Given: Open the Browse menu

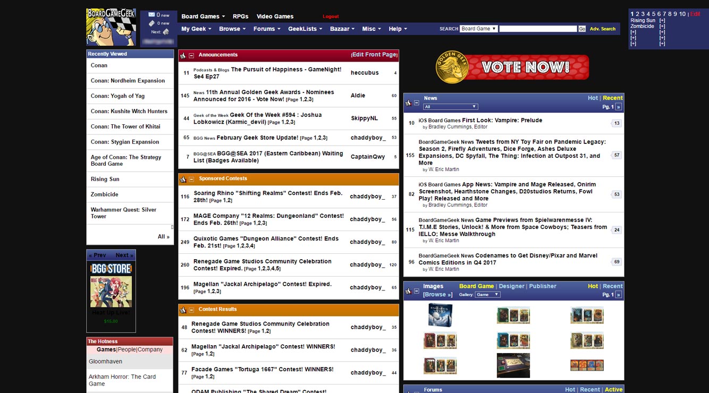Looking at the screenshot, I should [x=232, y=29].
